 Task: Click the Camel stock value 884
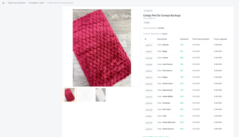pyautogui.click(x=182, y=58)
